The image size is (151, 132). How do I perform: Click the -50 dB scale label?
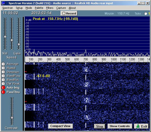[x=27, y=35]
